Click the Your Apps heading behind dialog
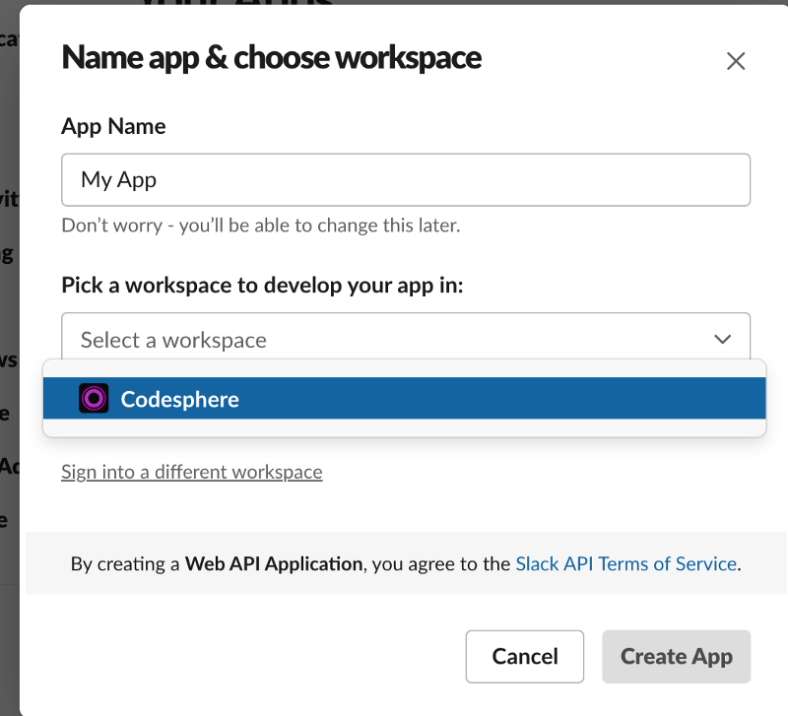 click(x=236, y=4)
